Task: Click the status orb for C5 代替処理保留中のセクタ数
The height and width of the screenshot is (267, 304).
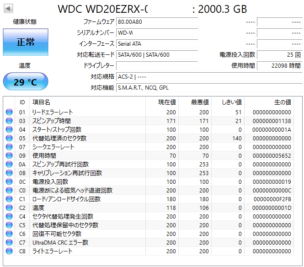Action: (x=9, y=225)
